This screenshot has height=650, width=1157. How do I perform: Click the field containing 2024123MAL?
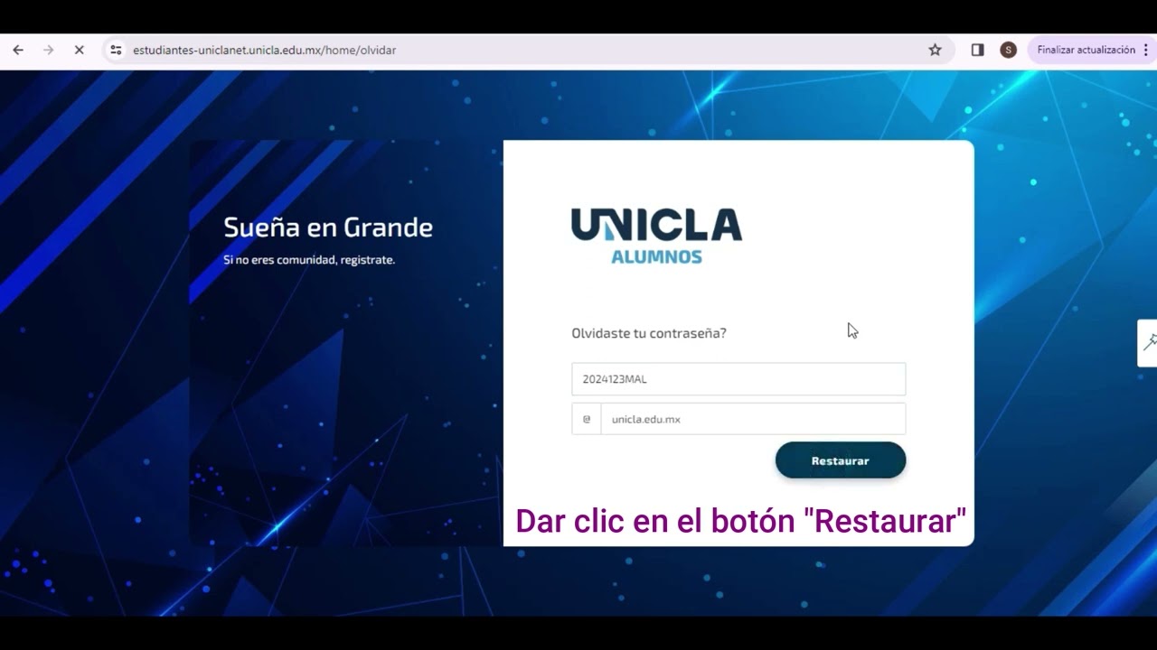pyautogui.click(x=738, y=379)
